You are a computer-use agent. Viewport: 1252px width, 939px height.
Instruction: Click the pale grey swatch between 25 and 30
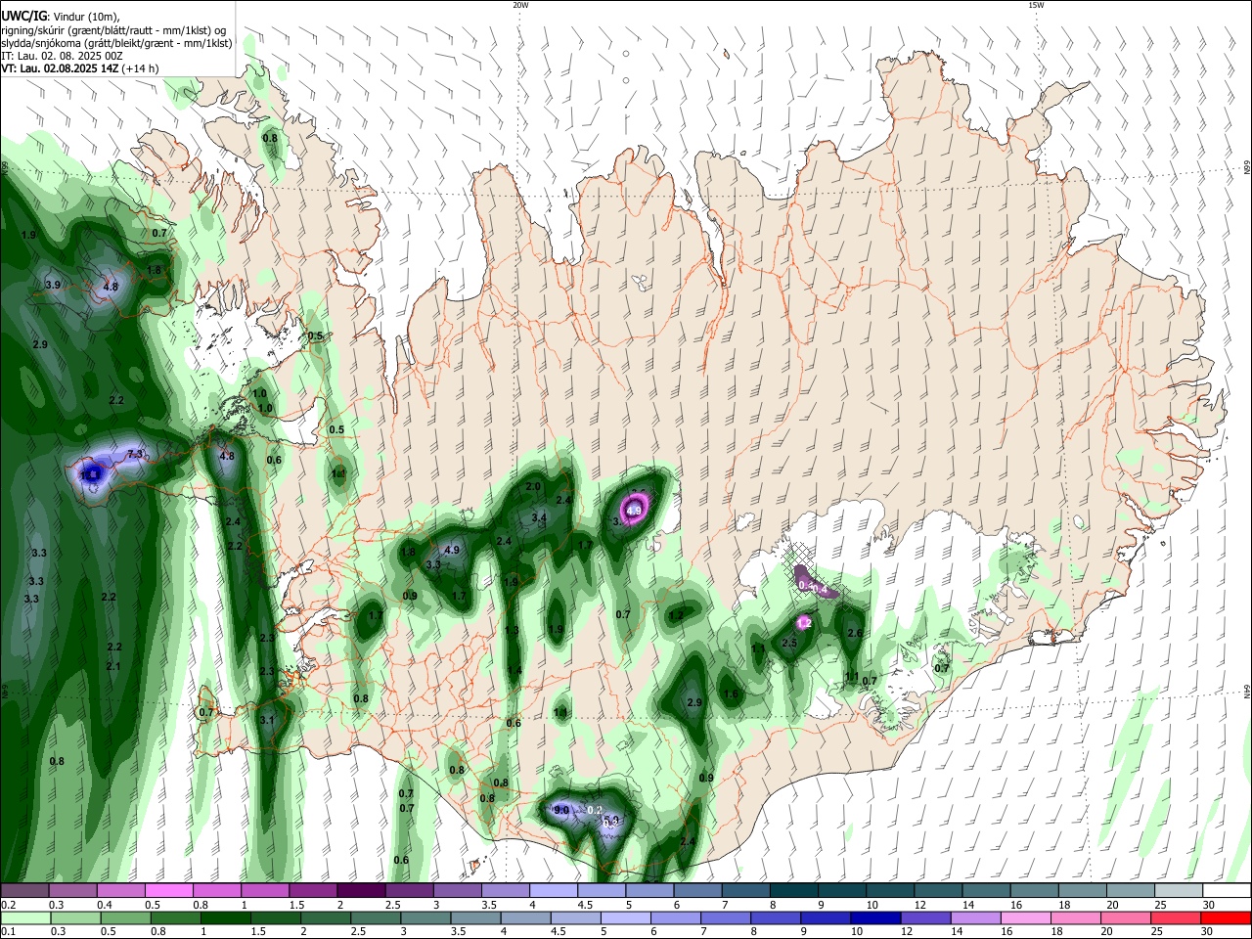[x=1179, y=891]
